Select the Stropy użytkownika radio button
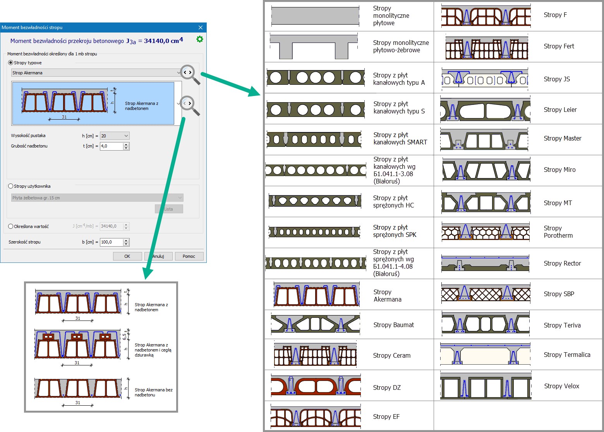The image size is (604, 432). click(x=11, y=186)
